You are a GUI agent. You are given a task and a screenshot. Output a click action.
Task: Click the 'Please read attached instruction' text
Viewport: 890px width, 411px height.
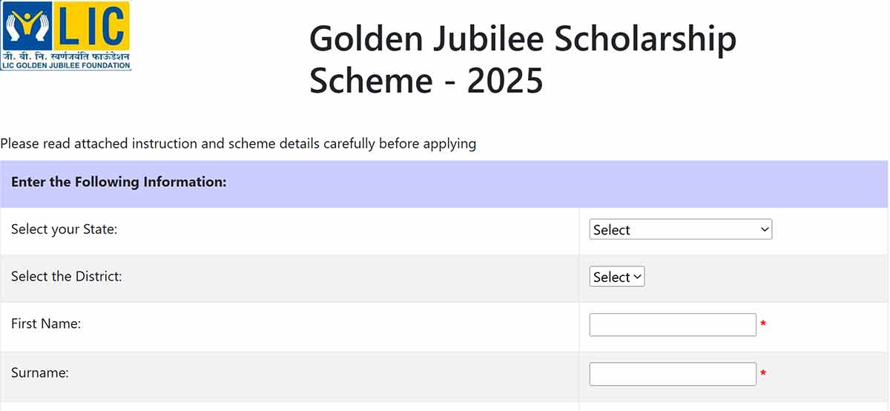pyautogui.click(x=238, y=143)
